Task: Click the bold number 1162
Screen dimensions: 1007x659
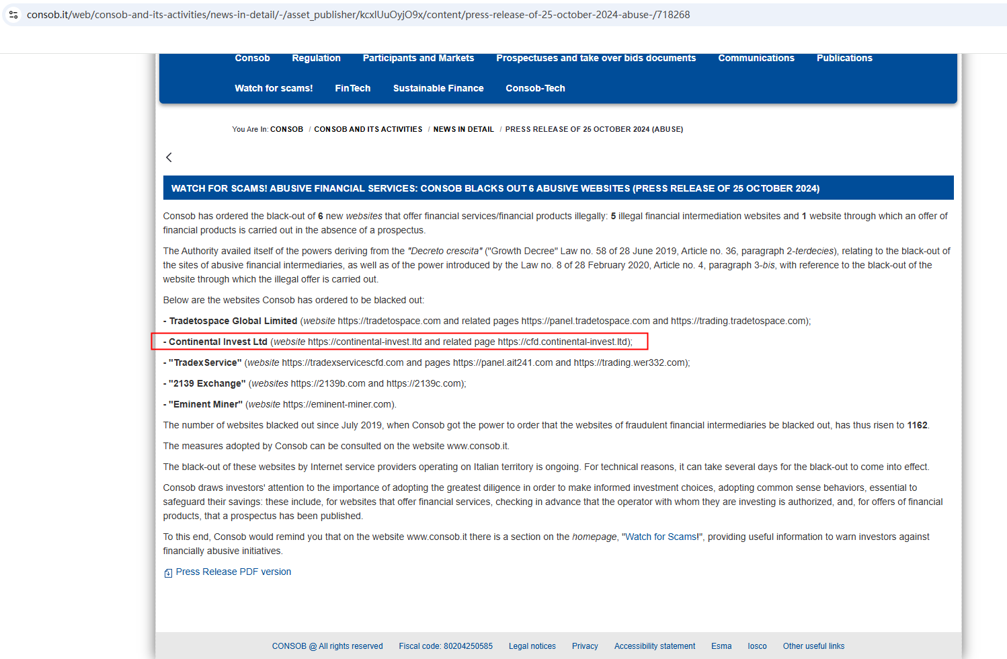Action: (x=917, y=425)
